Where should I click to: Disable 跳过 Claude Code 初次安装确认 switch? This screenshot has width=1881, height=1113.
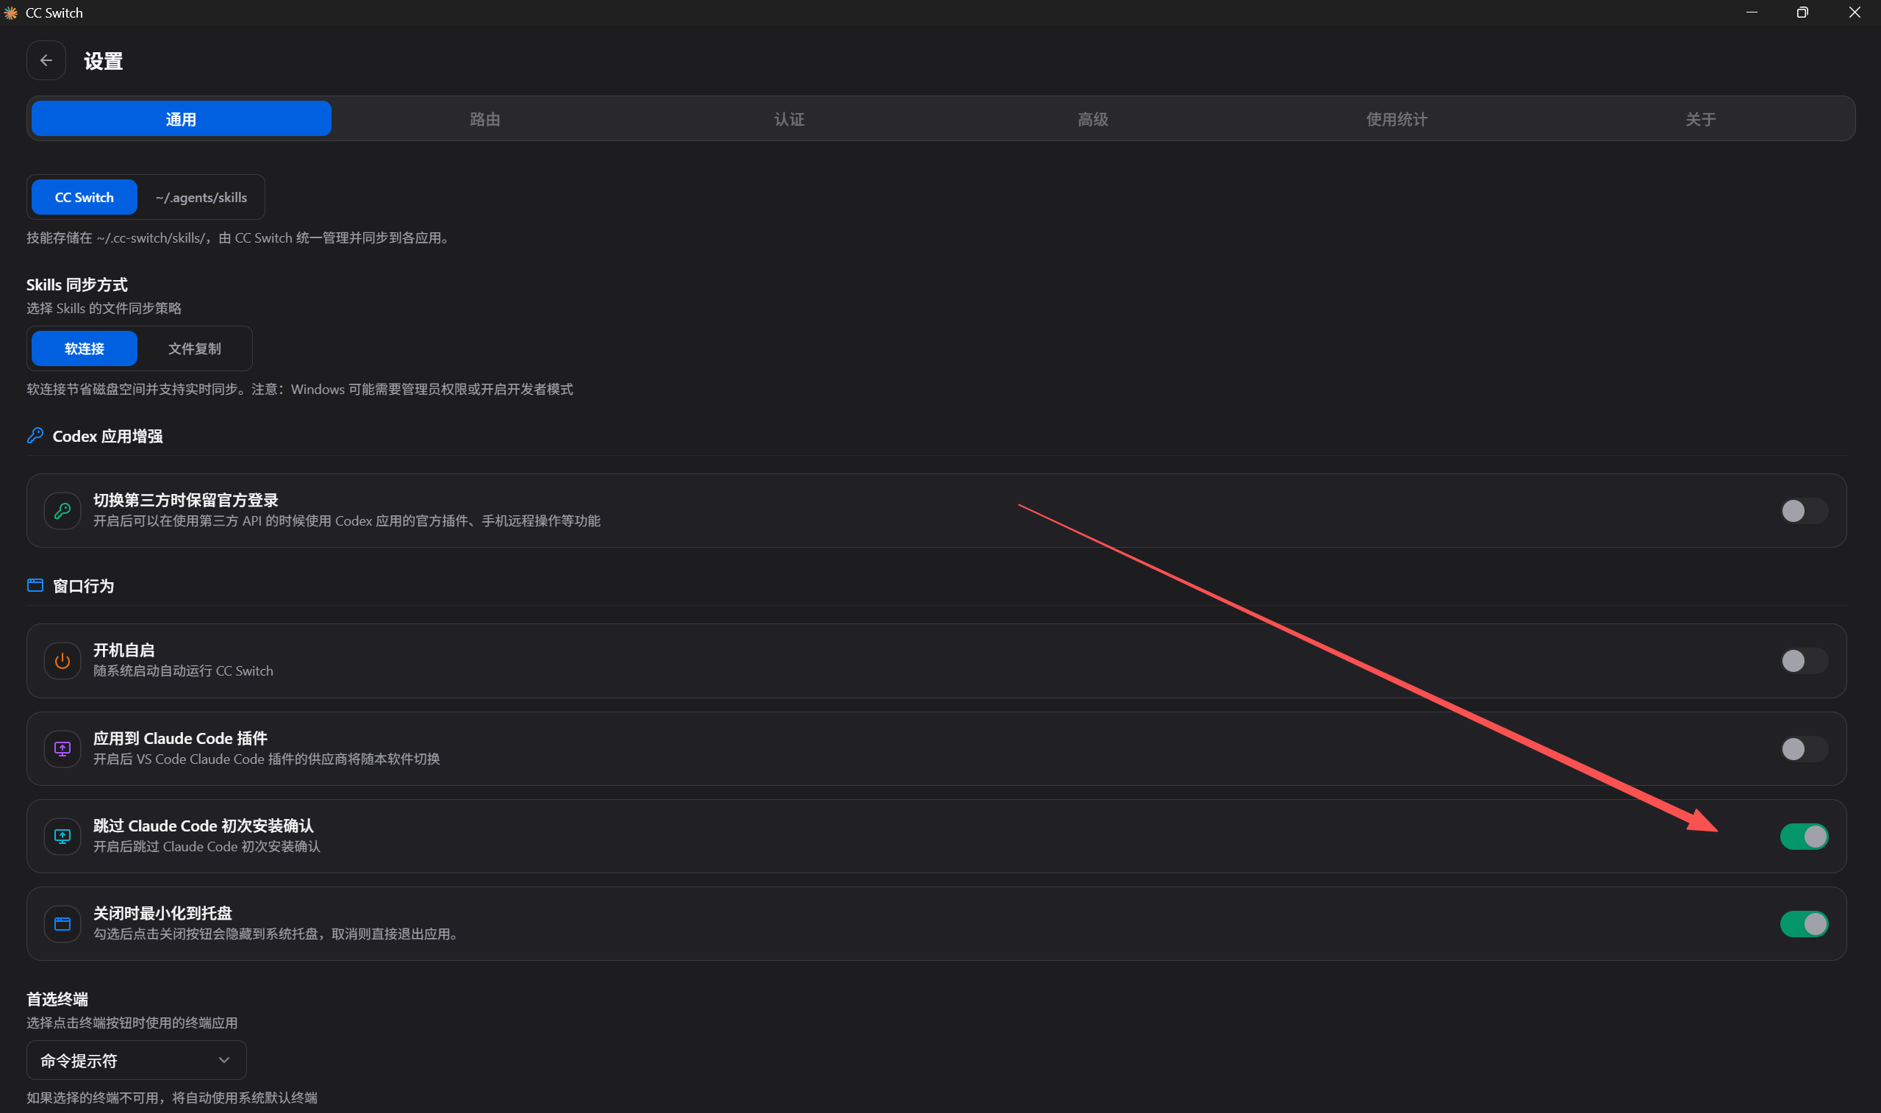tap(1804, 837)
